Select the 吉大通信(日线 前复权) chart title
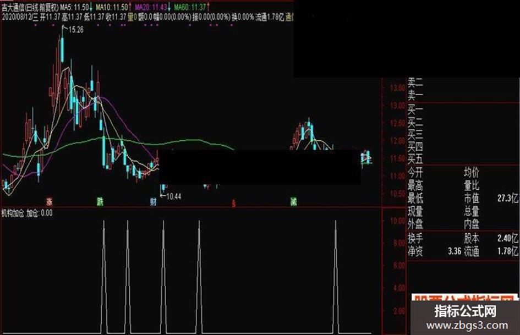 (x=30, y=7)
